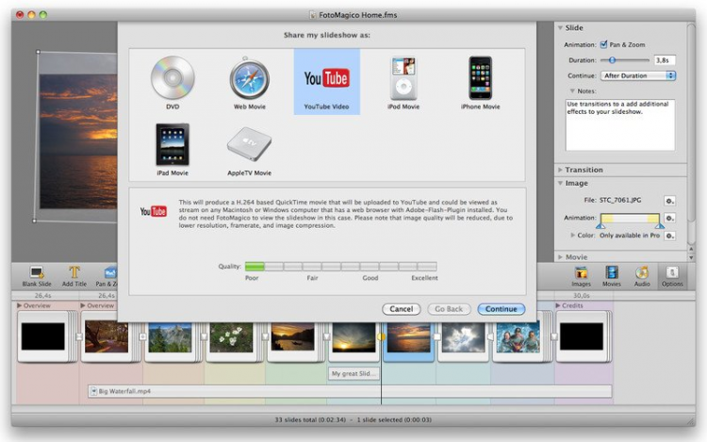707x442 pixels.
Task: Select the people in water thumbnail
Action: click(518, 336)
